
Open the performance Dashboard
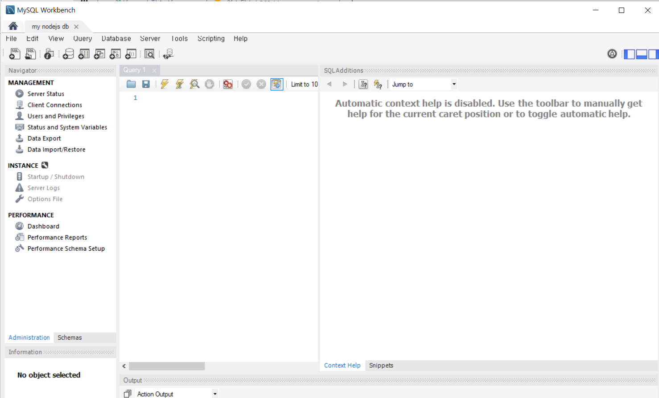[x=43, y=226]
